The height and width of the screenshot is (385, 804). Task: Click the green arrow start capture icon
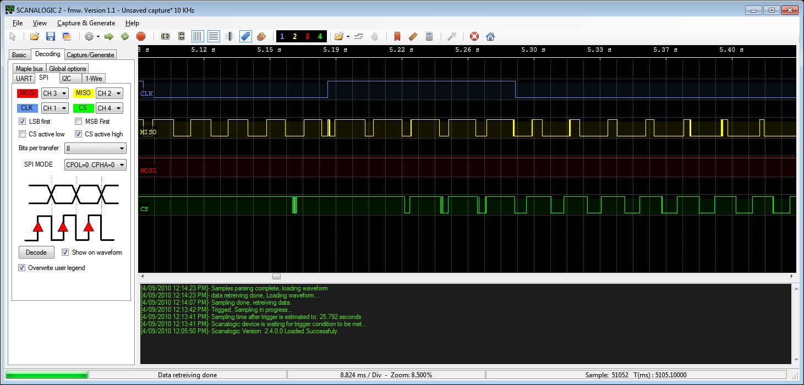108,36
